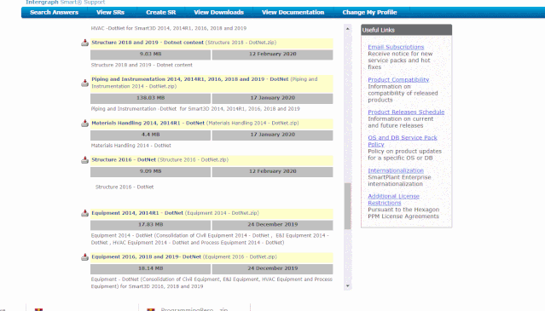This screenshot has width=545, height=311.
Task: Open Product Compatibility link
Action: coord(398,79)
